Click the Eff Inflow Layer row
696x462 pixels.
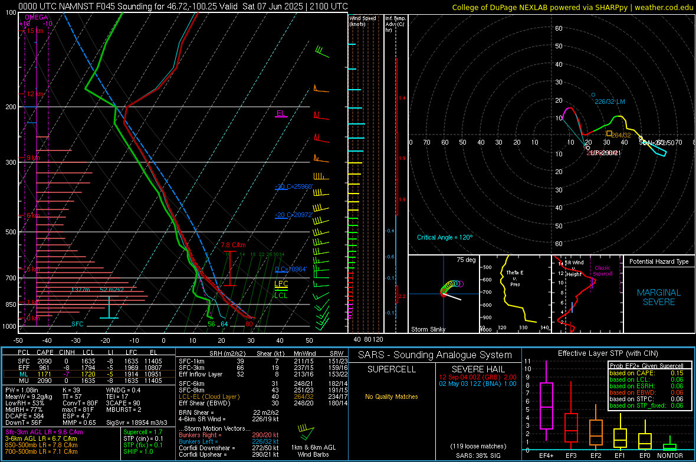click(263, 374)
